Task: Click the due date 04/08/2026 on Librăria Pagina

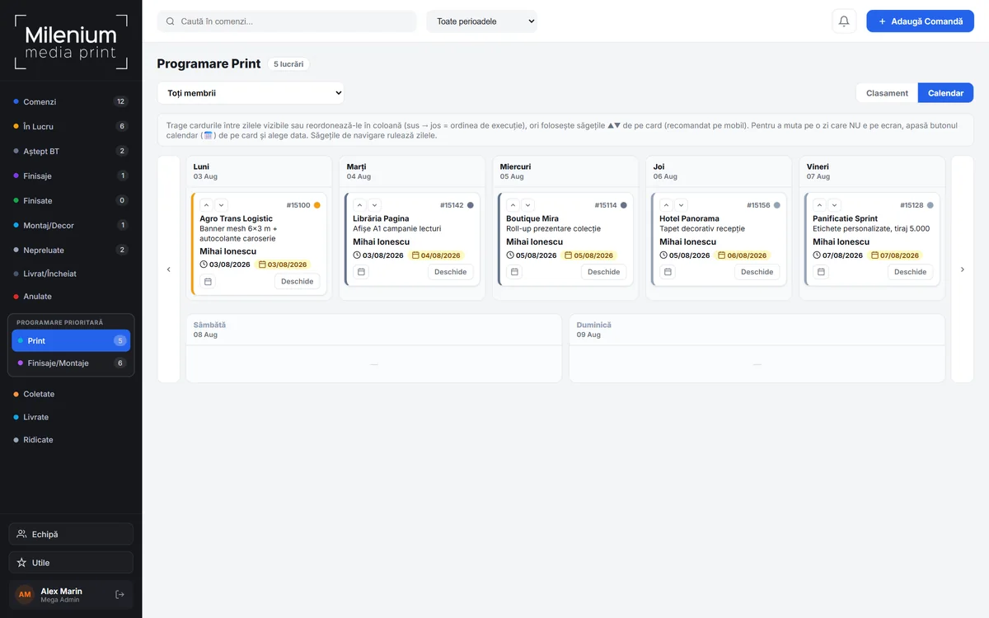Action: point(438,255)
